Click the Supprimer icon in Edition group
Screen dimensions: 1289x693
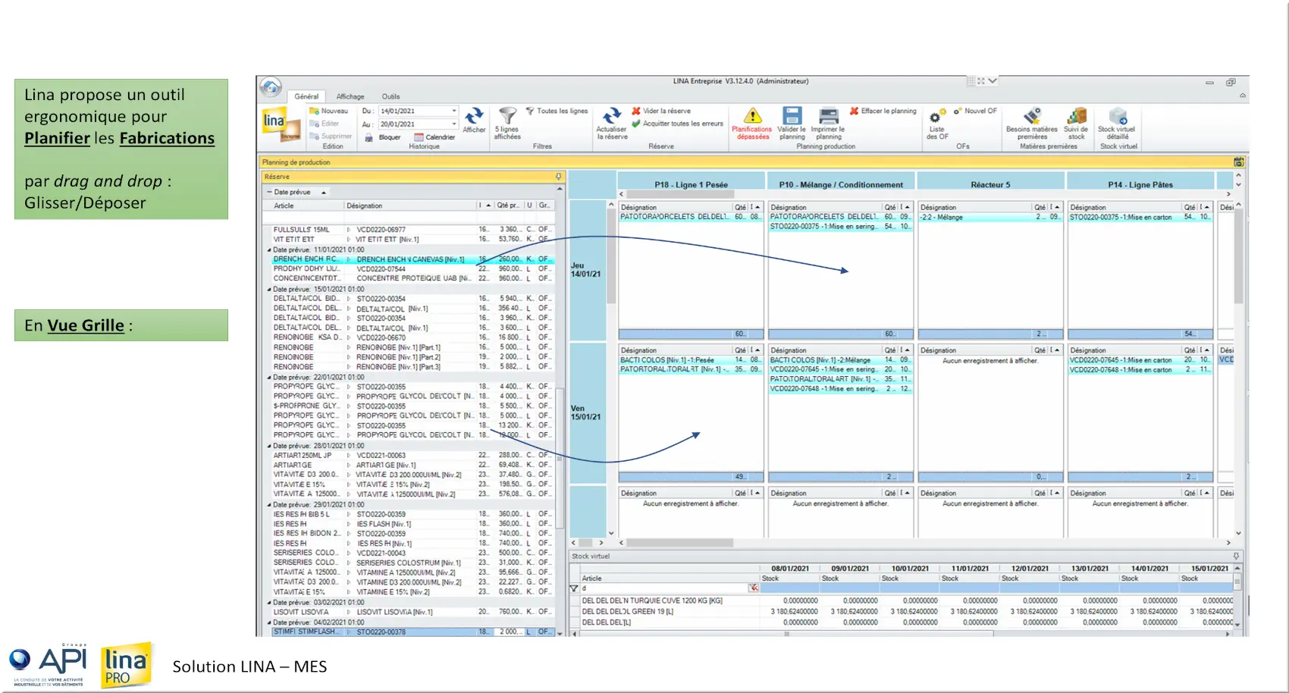(x=315, y=136)
